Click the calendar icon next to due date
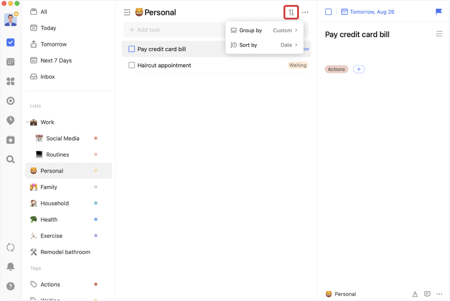This screenshot has height=301, width=450. point(344,12)
